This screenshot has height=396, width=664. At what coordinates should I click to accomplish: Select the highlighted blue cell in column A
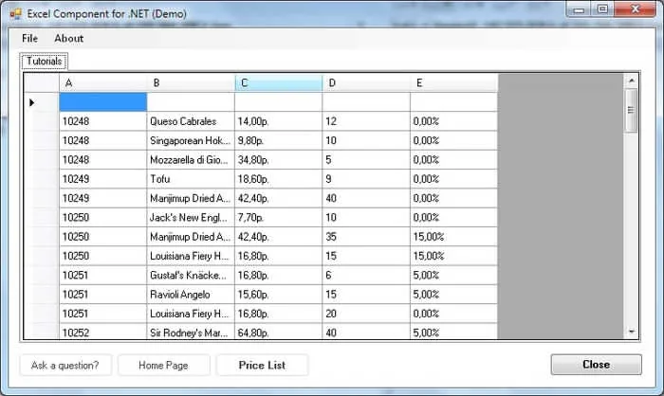pyautogui.click(x=102, y=102)
